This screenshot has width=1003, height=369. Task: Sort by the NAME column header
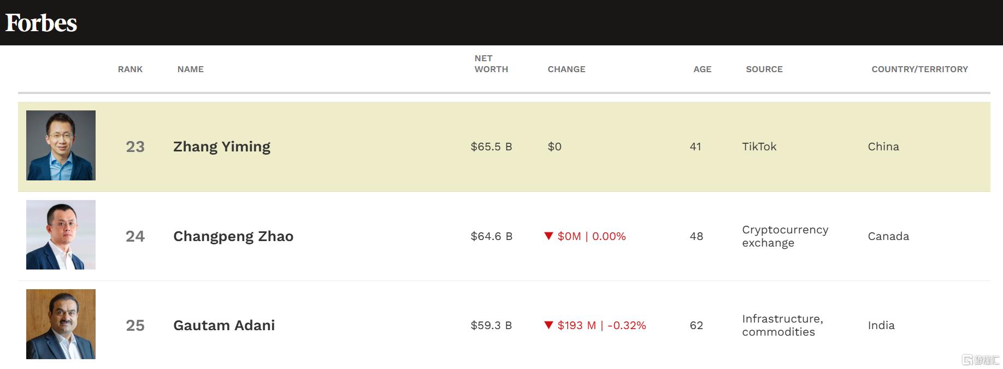tap(191, 69)
